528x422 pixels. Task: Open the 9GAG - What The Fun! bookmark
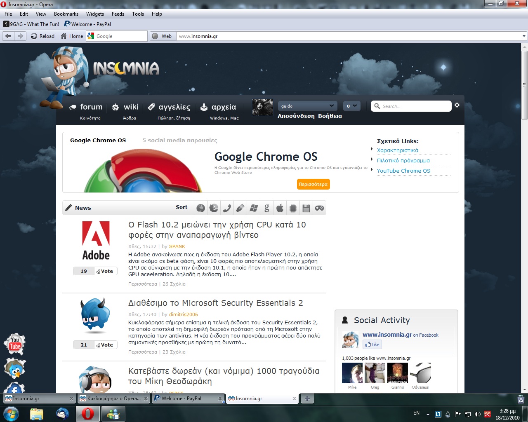pyautogui.click(x=31, y=24)
